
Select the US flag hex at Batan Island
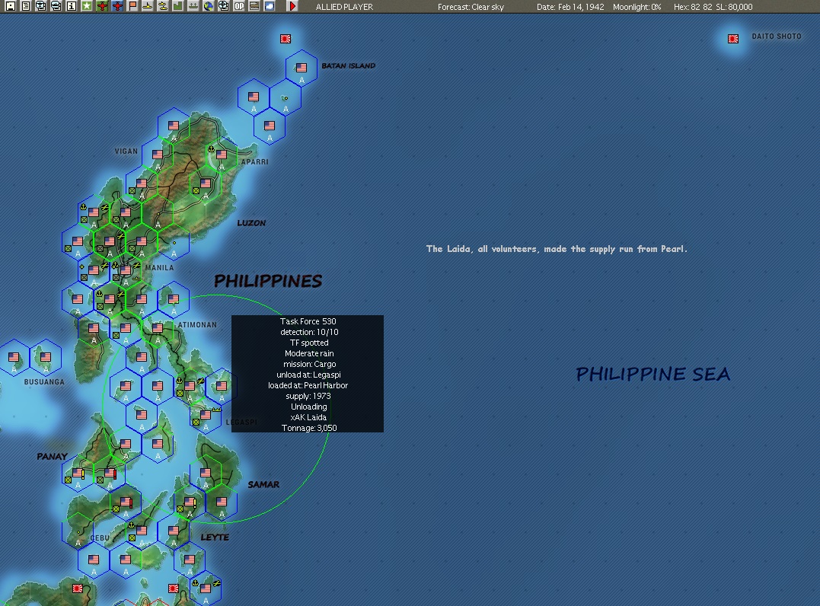pos(302,68)
